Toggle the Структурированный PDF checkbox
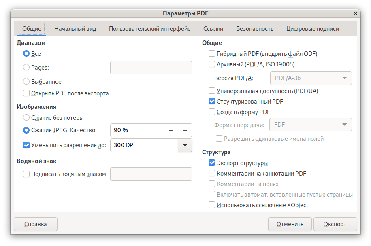The height and width of the screenshot is (246, 371). (x=211, y=102)
